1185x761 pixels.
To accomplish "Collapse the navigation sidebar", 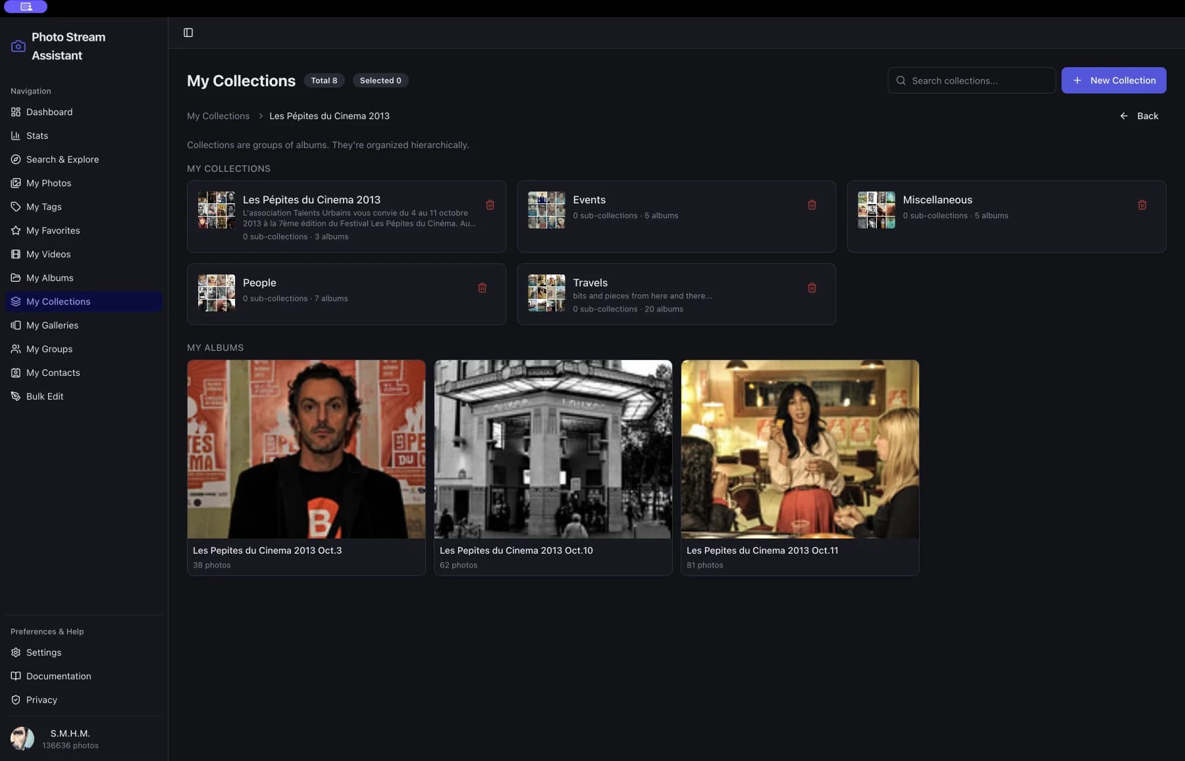I will (x=188, y=32).
